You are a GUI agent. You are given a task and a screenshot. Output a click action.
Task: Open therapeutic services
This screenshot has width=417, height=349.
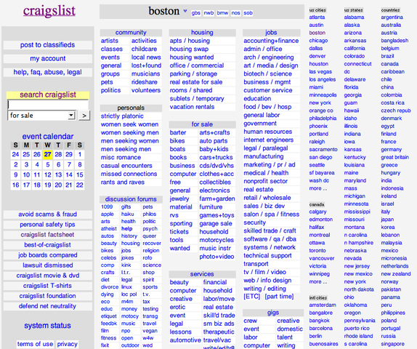219,332
